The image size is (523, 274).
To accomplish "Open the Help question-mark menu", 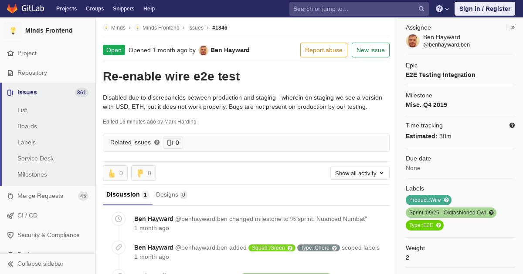I will pos(442,9).
